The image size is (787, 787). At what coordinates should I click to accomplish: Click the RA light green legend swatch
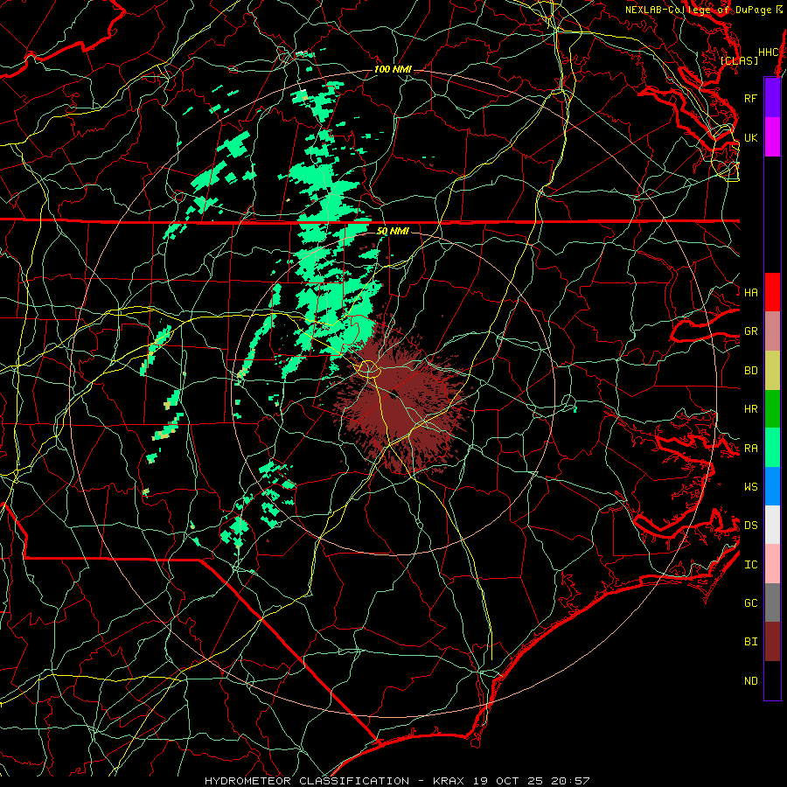772,448
